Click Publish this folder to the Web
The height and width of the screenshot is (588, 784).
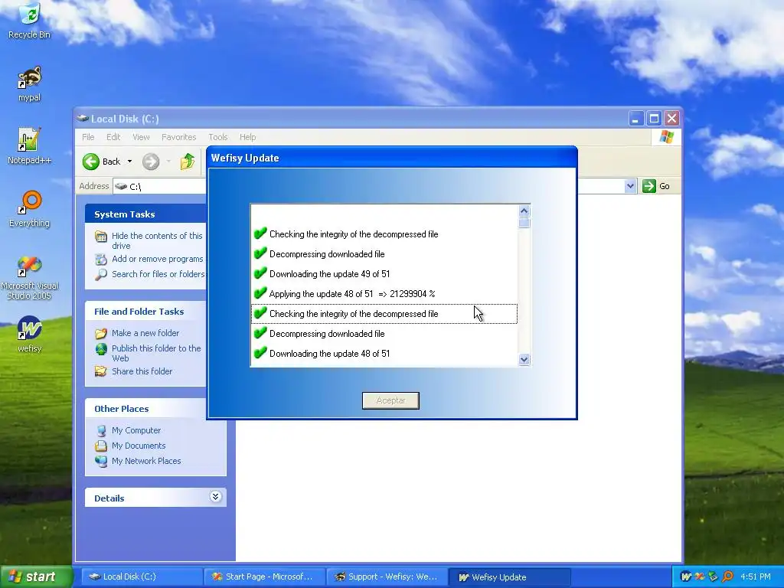pos(156,353)
